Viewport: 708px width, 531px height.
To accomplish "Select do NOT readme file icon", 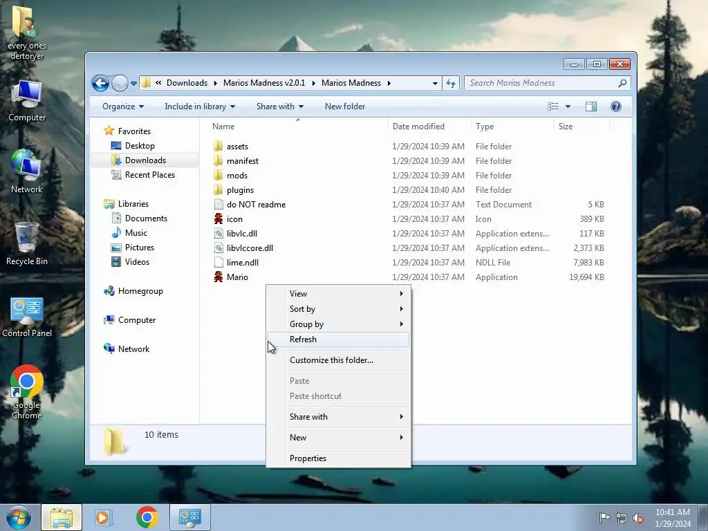I will pyautogui.click(x=218, y=204).
